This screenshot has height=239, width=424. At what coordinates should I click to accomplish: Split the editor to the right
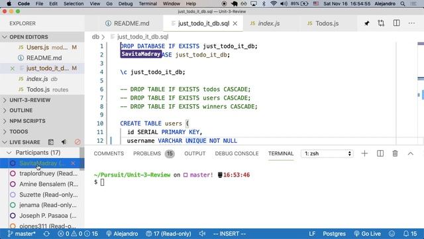[x=396, y=23]
